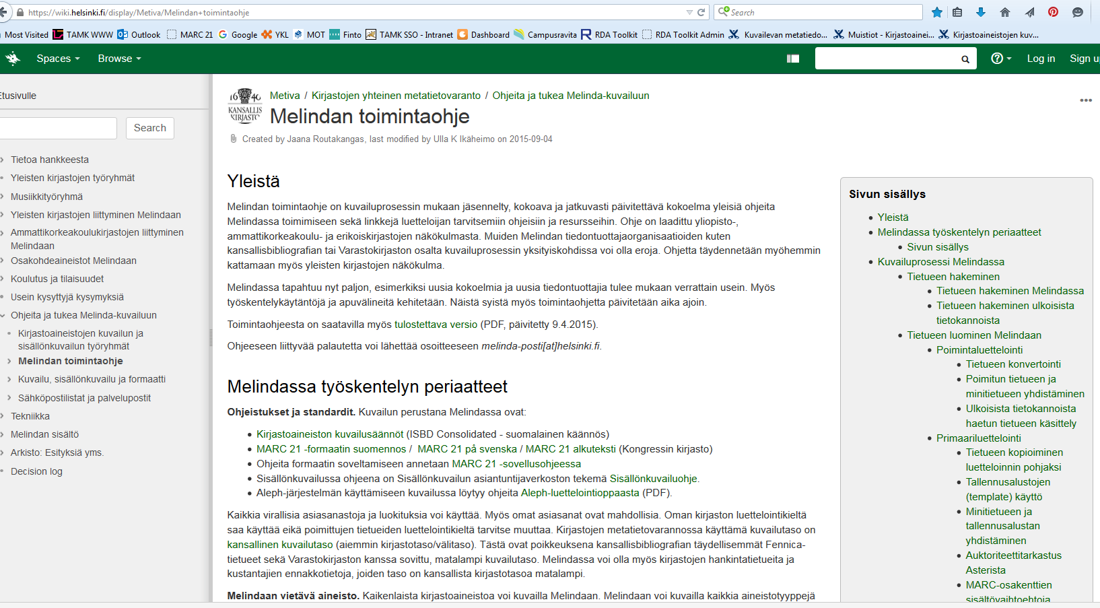Open the chat smiley toolbar icon
This screenshot has height=608, width=1100.
coord(1078,12)
